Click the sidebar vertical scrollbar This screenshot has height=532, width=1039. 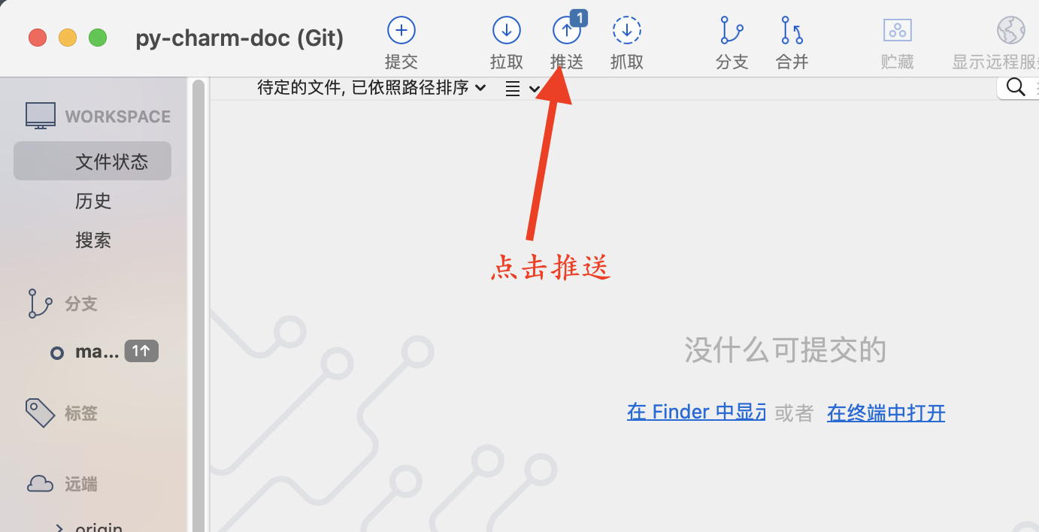pyautogui.click(x=198, y=304)
